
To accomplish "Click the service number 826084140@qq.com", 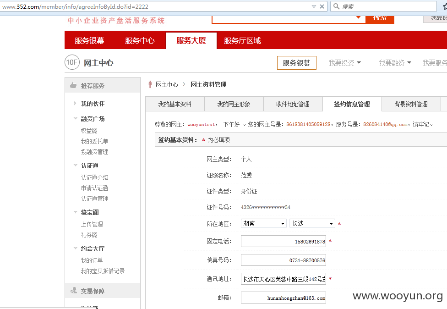I will 386,124.
